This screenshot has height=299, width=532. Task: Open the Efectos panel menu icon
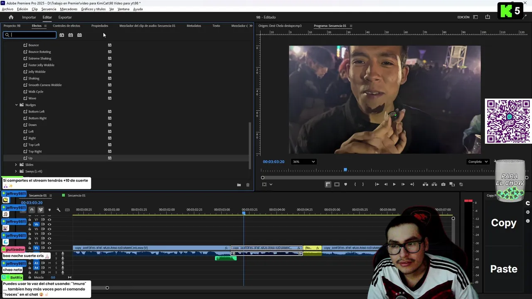(45, 26)
